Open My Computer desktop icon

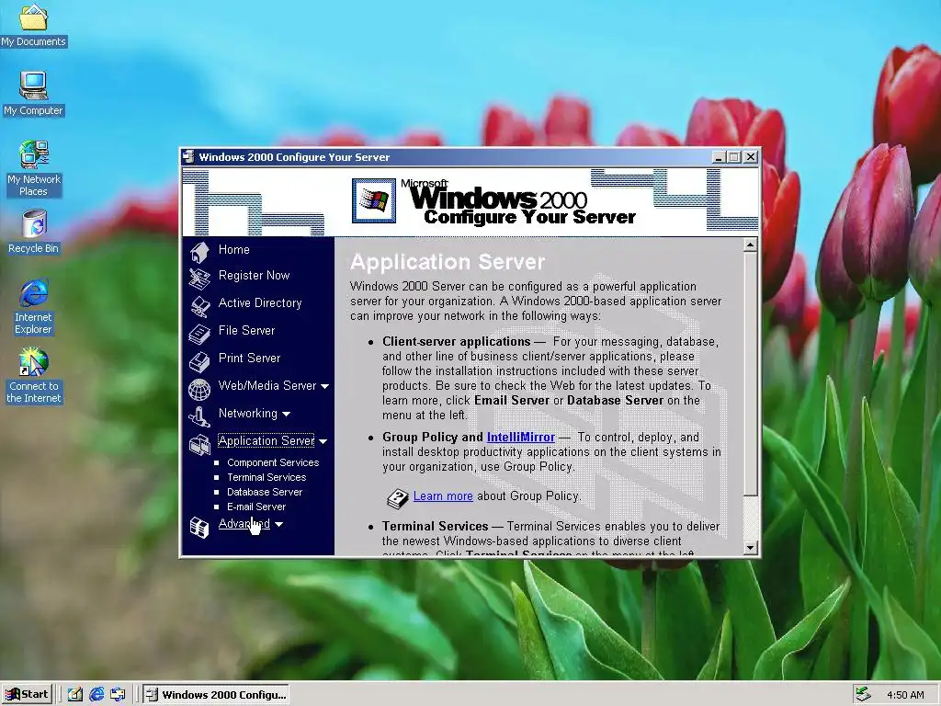click(34, 94)
